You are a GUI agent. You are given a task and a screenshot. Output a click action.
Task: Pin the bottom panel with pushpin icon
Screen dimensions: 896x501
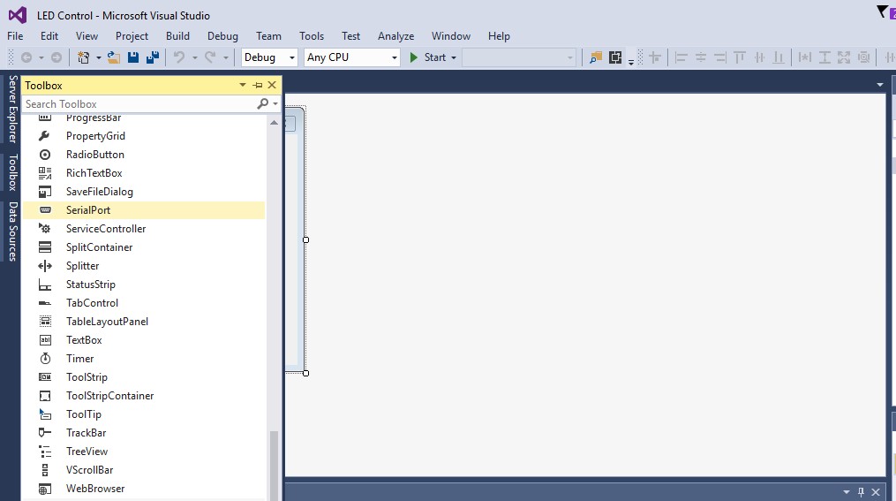(862, 492)
